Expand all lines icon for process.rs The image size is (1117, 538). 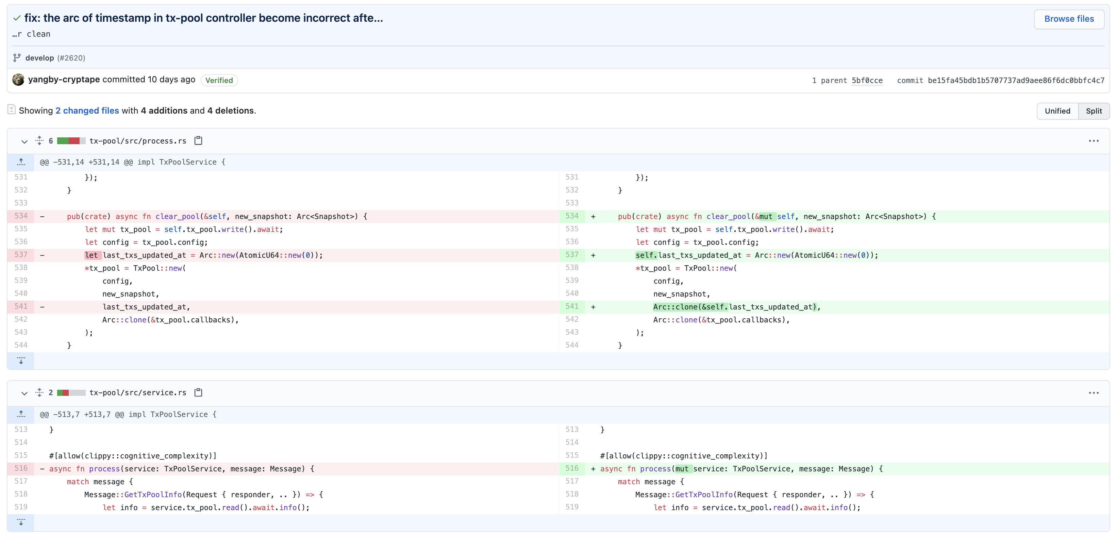click(x=39, y=140)
